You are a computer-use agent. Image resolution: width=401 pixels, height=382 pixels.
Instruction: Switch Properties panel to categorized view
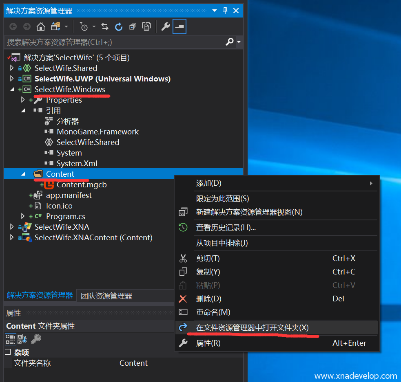(10, 339)
